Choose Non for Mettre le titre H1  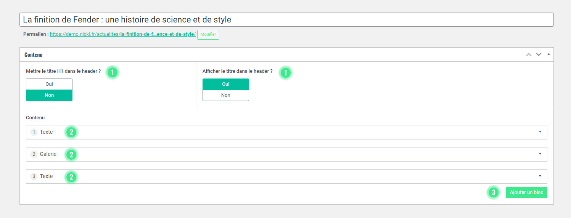click(x=49, y=95)
